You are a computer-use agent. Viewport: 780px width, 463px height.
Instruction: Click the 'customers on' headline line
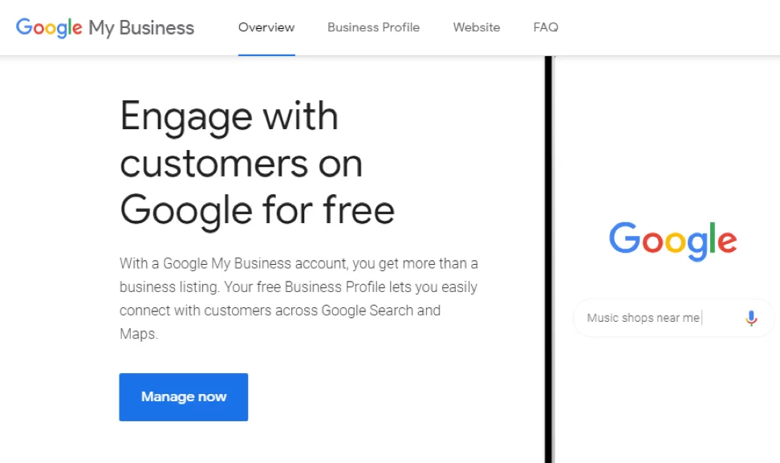241,164
